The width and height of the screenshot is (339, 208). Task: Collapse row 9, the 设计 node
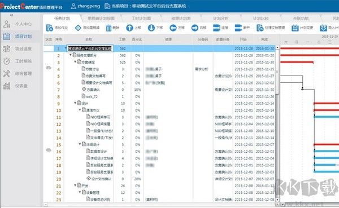(75, 103)
